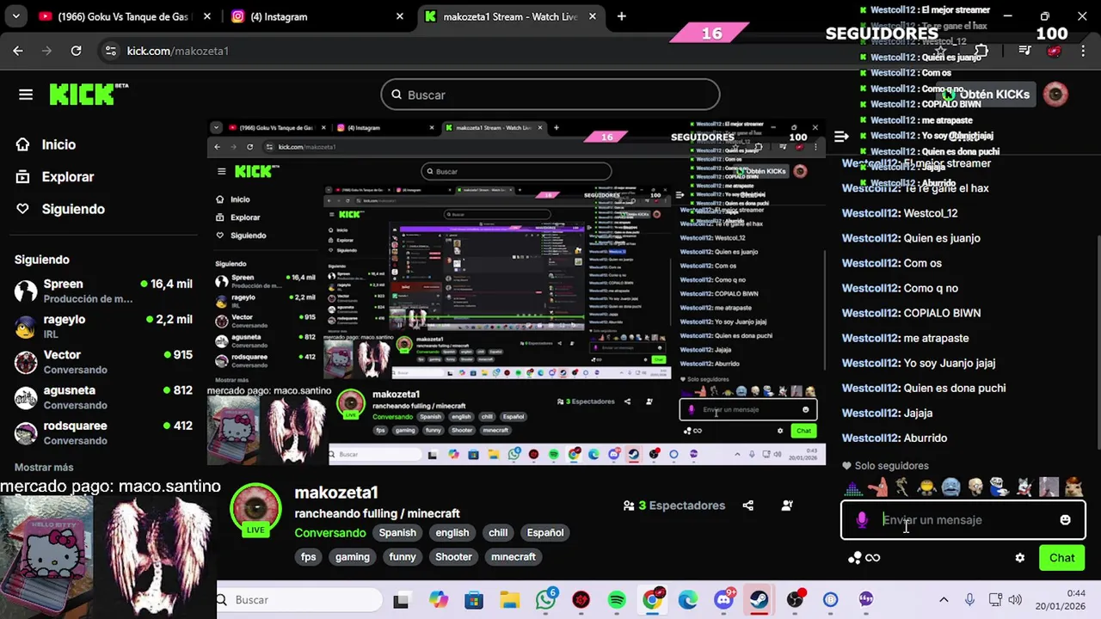Select the makozeta1 Stream browser tab

click(x=511, y=16)
